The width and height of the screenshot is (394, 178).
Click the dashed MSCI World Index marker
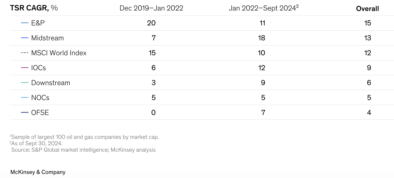pyautogui.click(x=24, y=53)
